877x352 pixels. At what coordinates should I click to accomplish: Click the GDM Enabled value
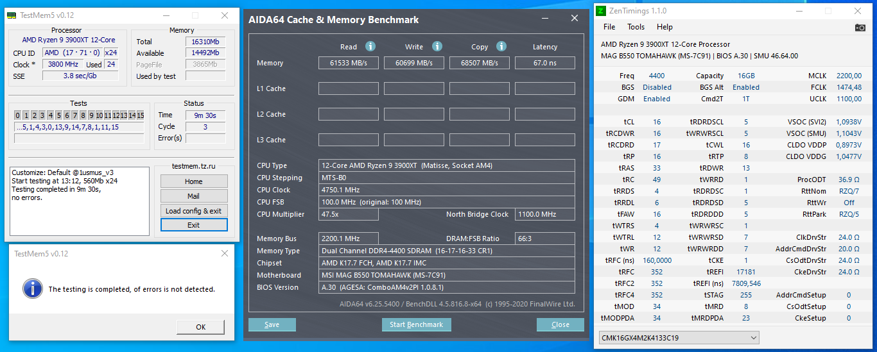(657, 99)
